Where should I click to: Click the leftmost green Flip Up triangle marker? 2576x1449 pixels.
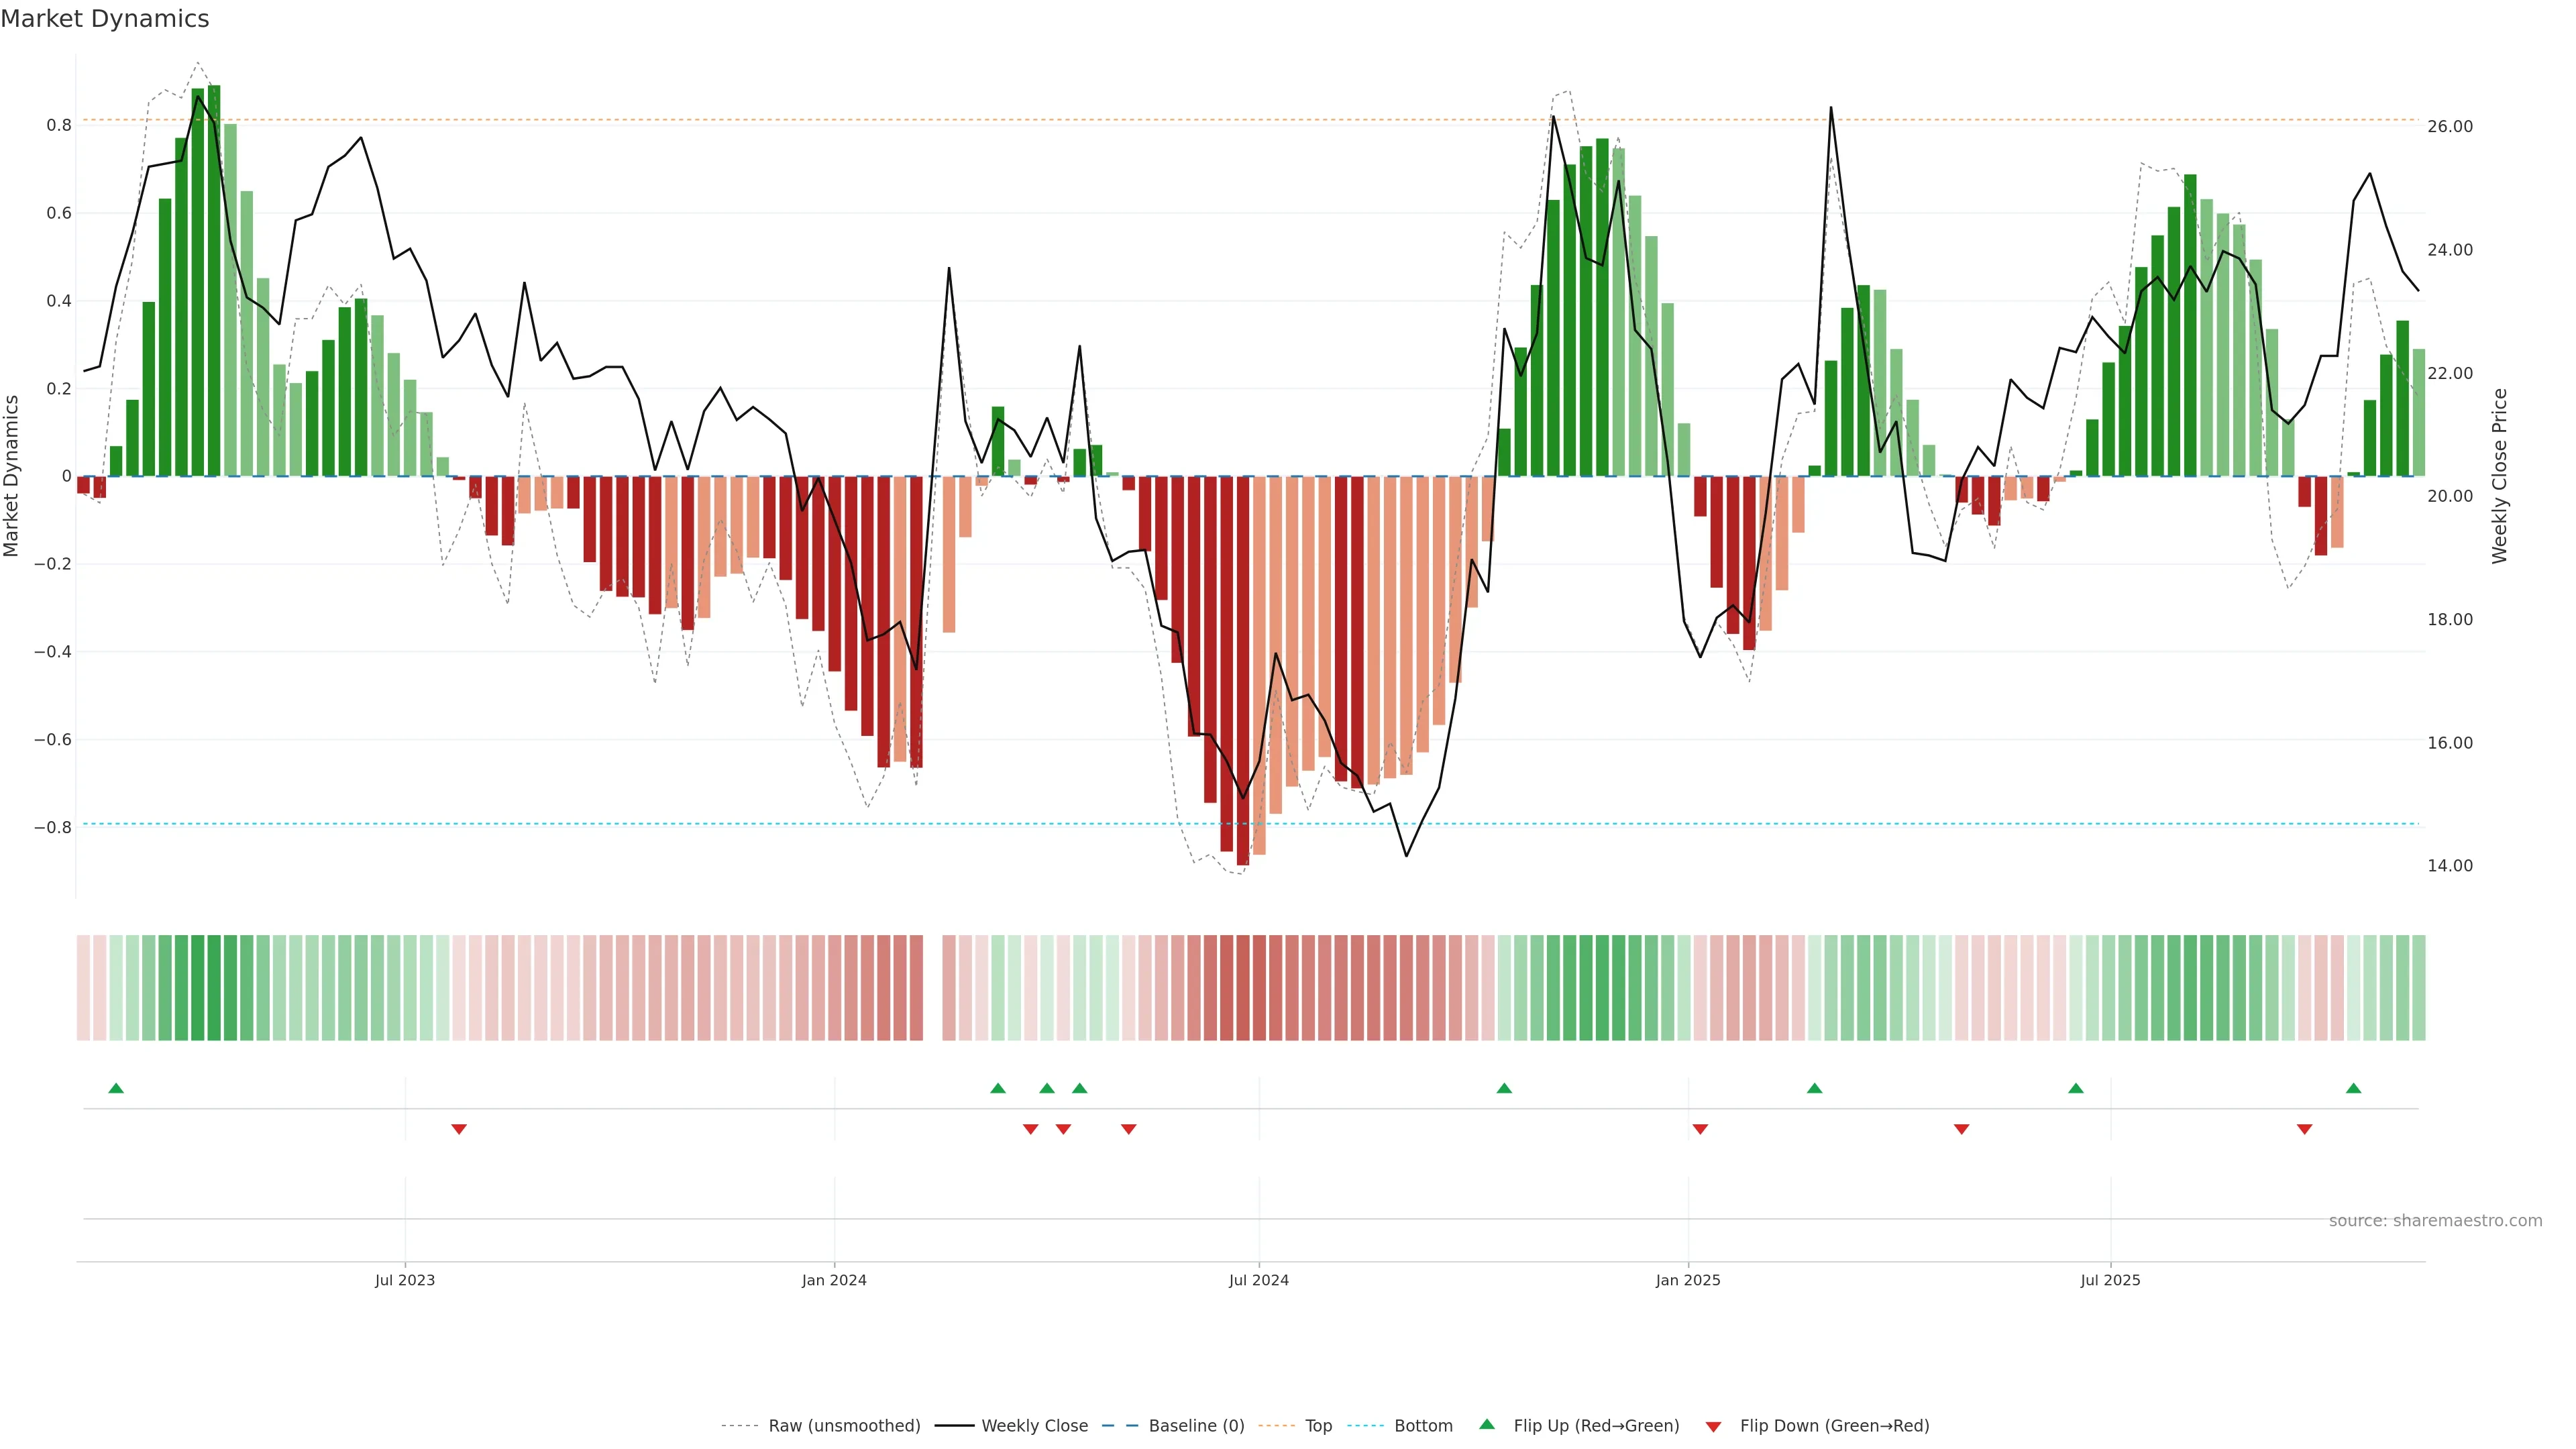(116, 1088)
